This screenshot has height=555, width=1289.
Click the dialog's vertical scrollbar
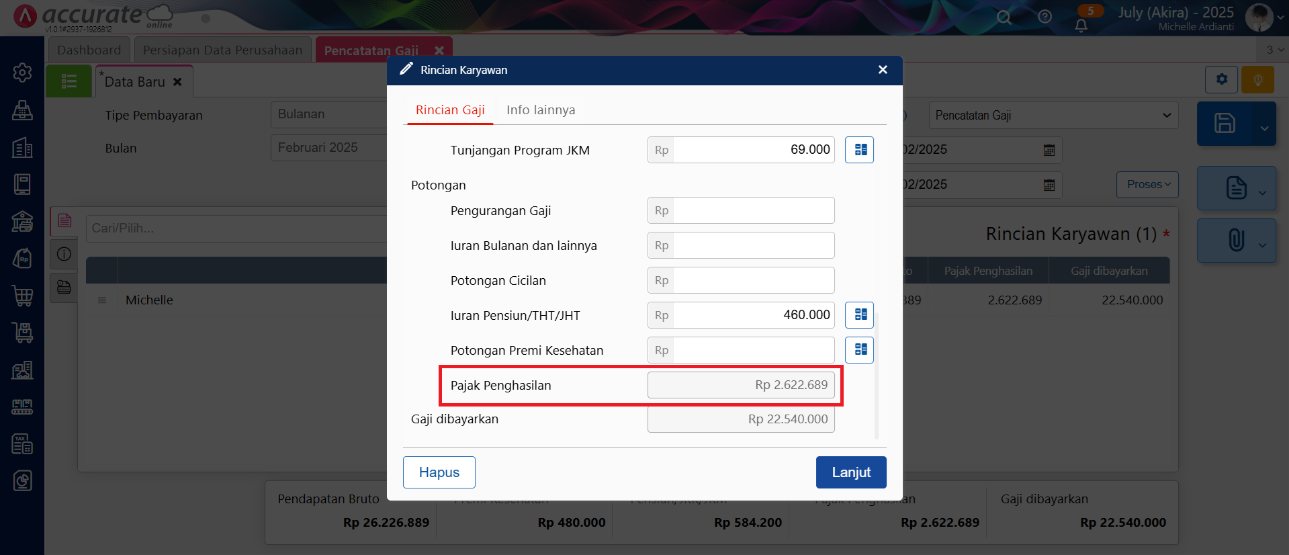coord(877,376)
